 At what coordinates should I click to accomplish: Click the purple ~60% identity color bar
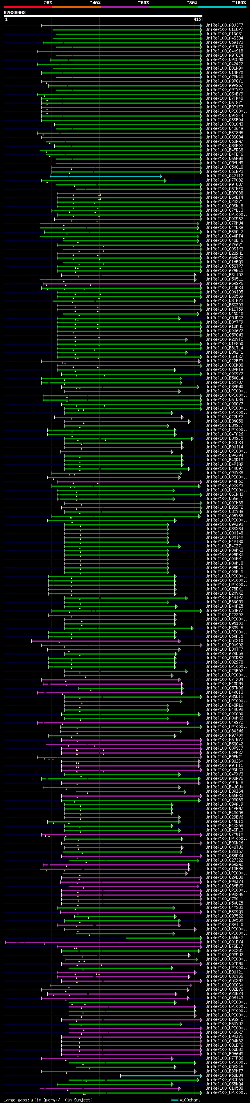click(x=125, y=7)
